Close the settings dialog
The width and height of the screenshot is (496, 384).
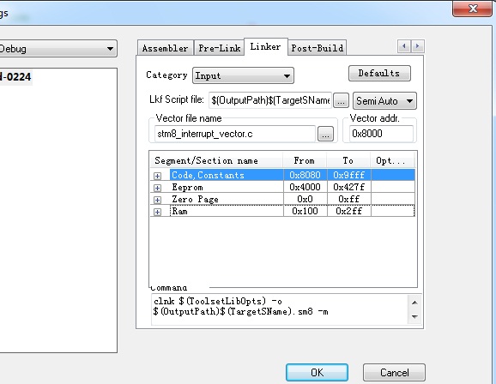[473, 9]
